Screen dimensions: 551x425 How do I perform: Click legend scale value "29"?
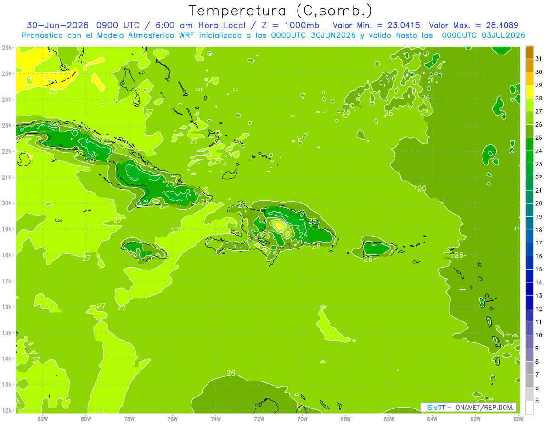click(x=539, y=85)
